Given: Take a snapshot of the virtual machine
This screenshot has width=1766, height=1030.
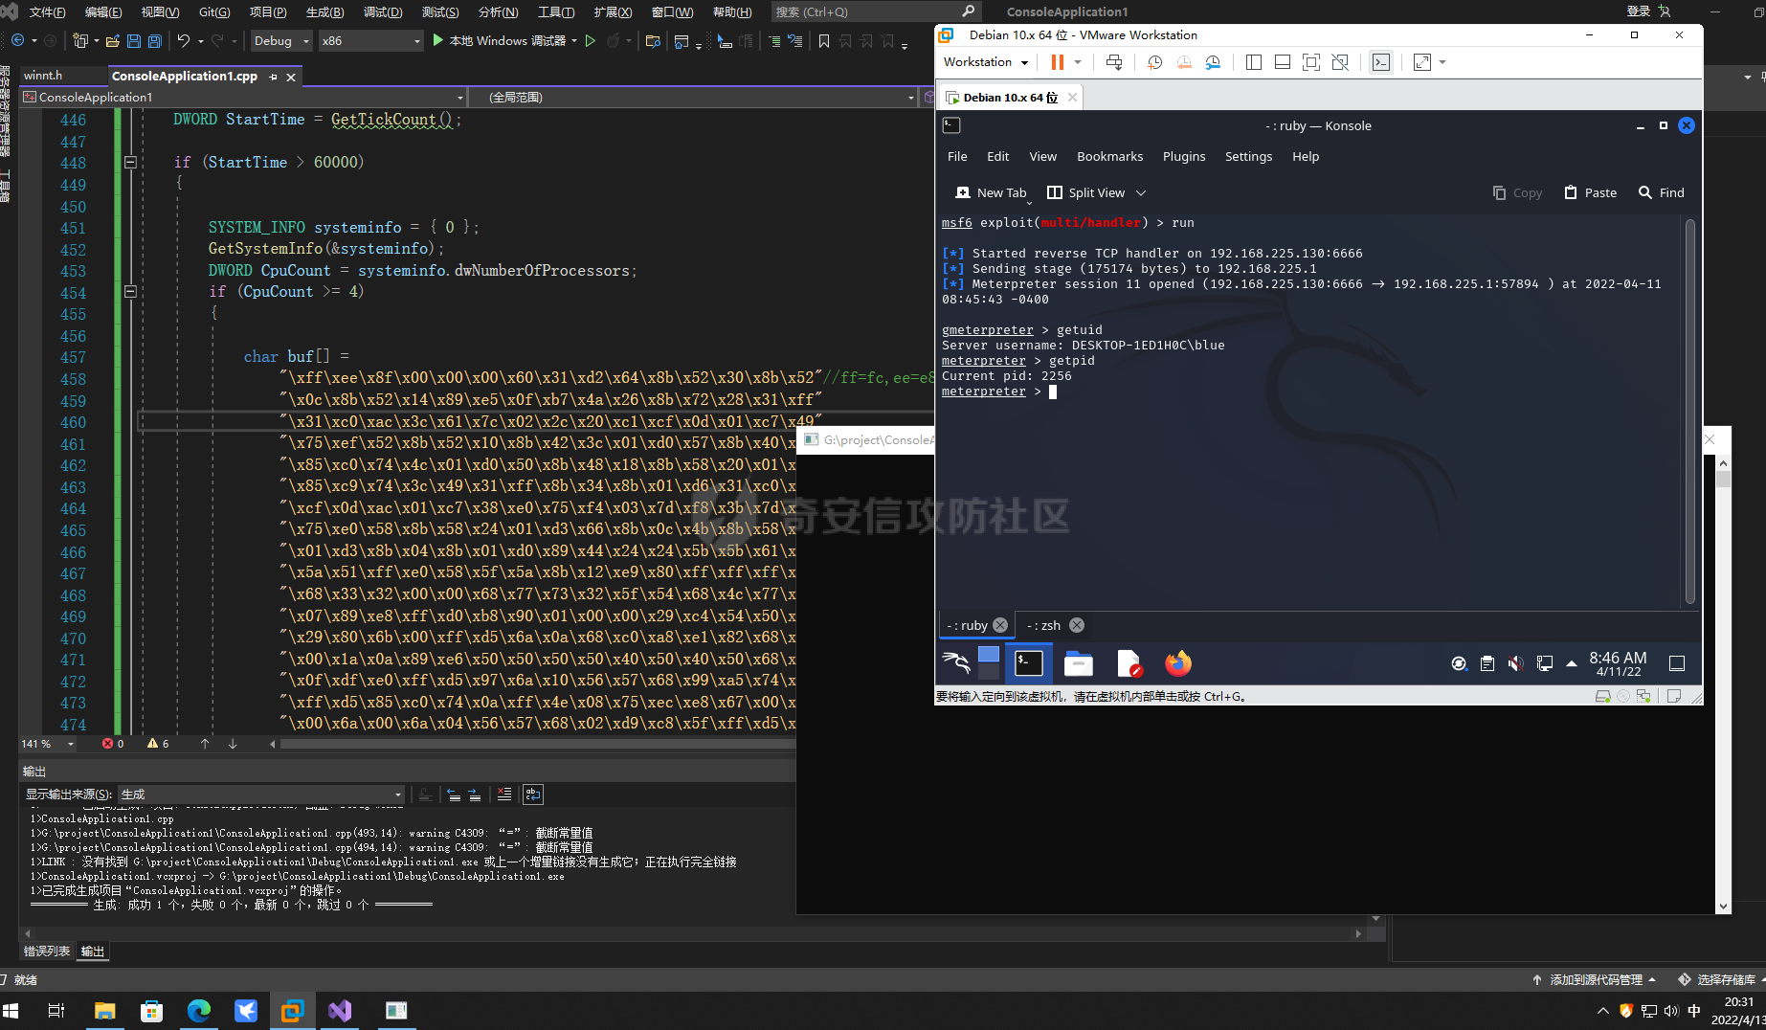Looking at the screenshot, I should [x=1155, y=62].
